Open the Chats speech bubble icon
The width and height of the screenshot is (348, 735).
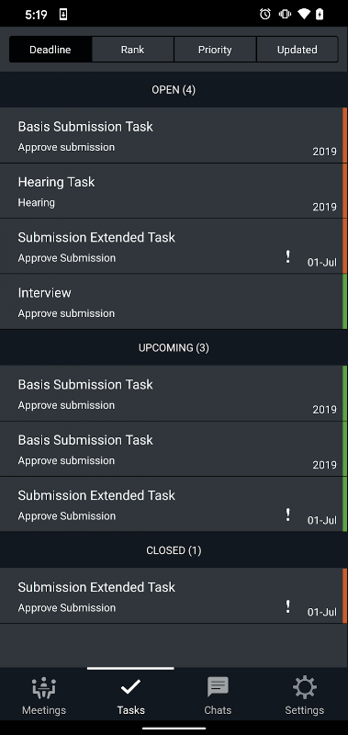tap(218, 687)
